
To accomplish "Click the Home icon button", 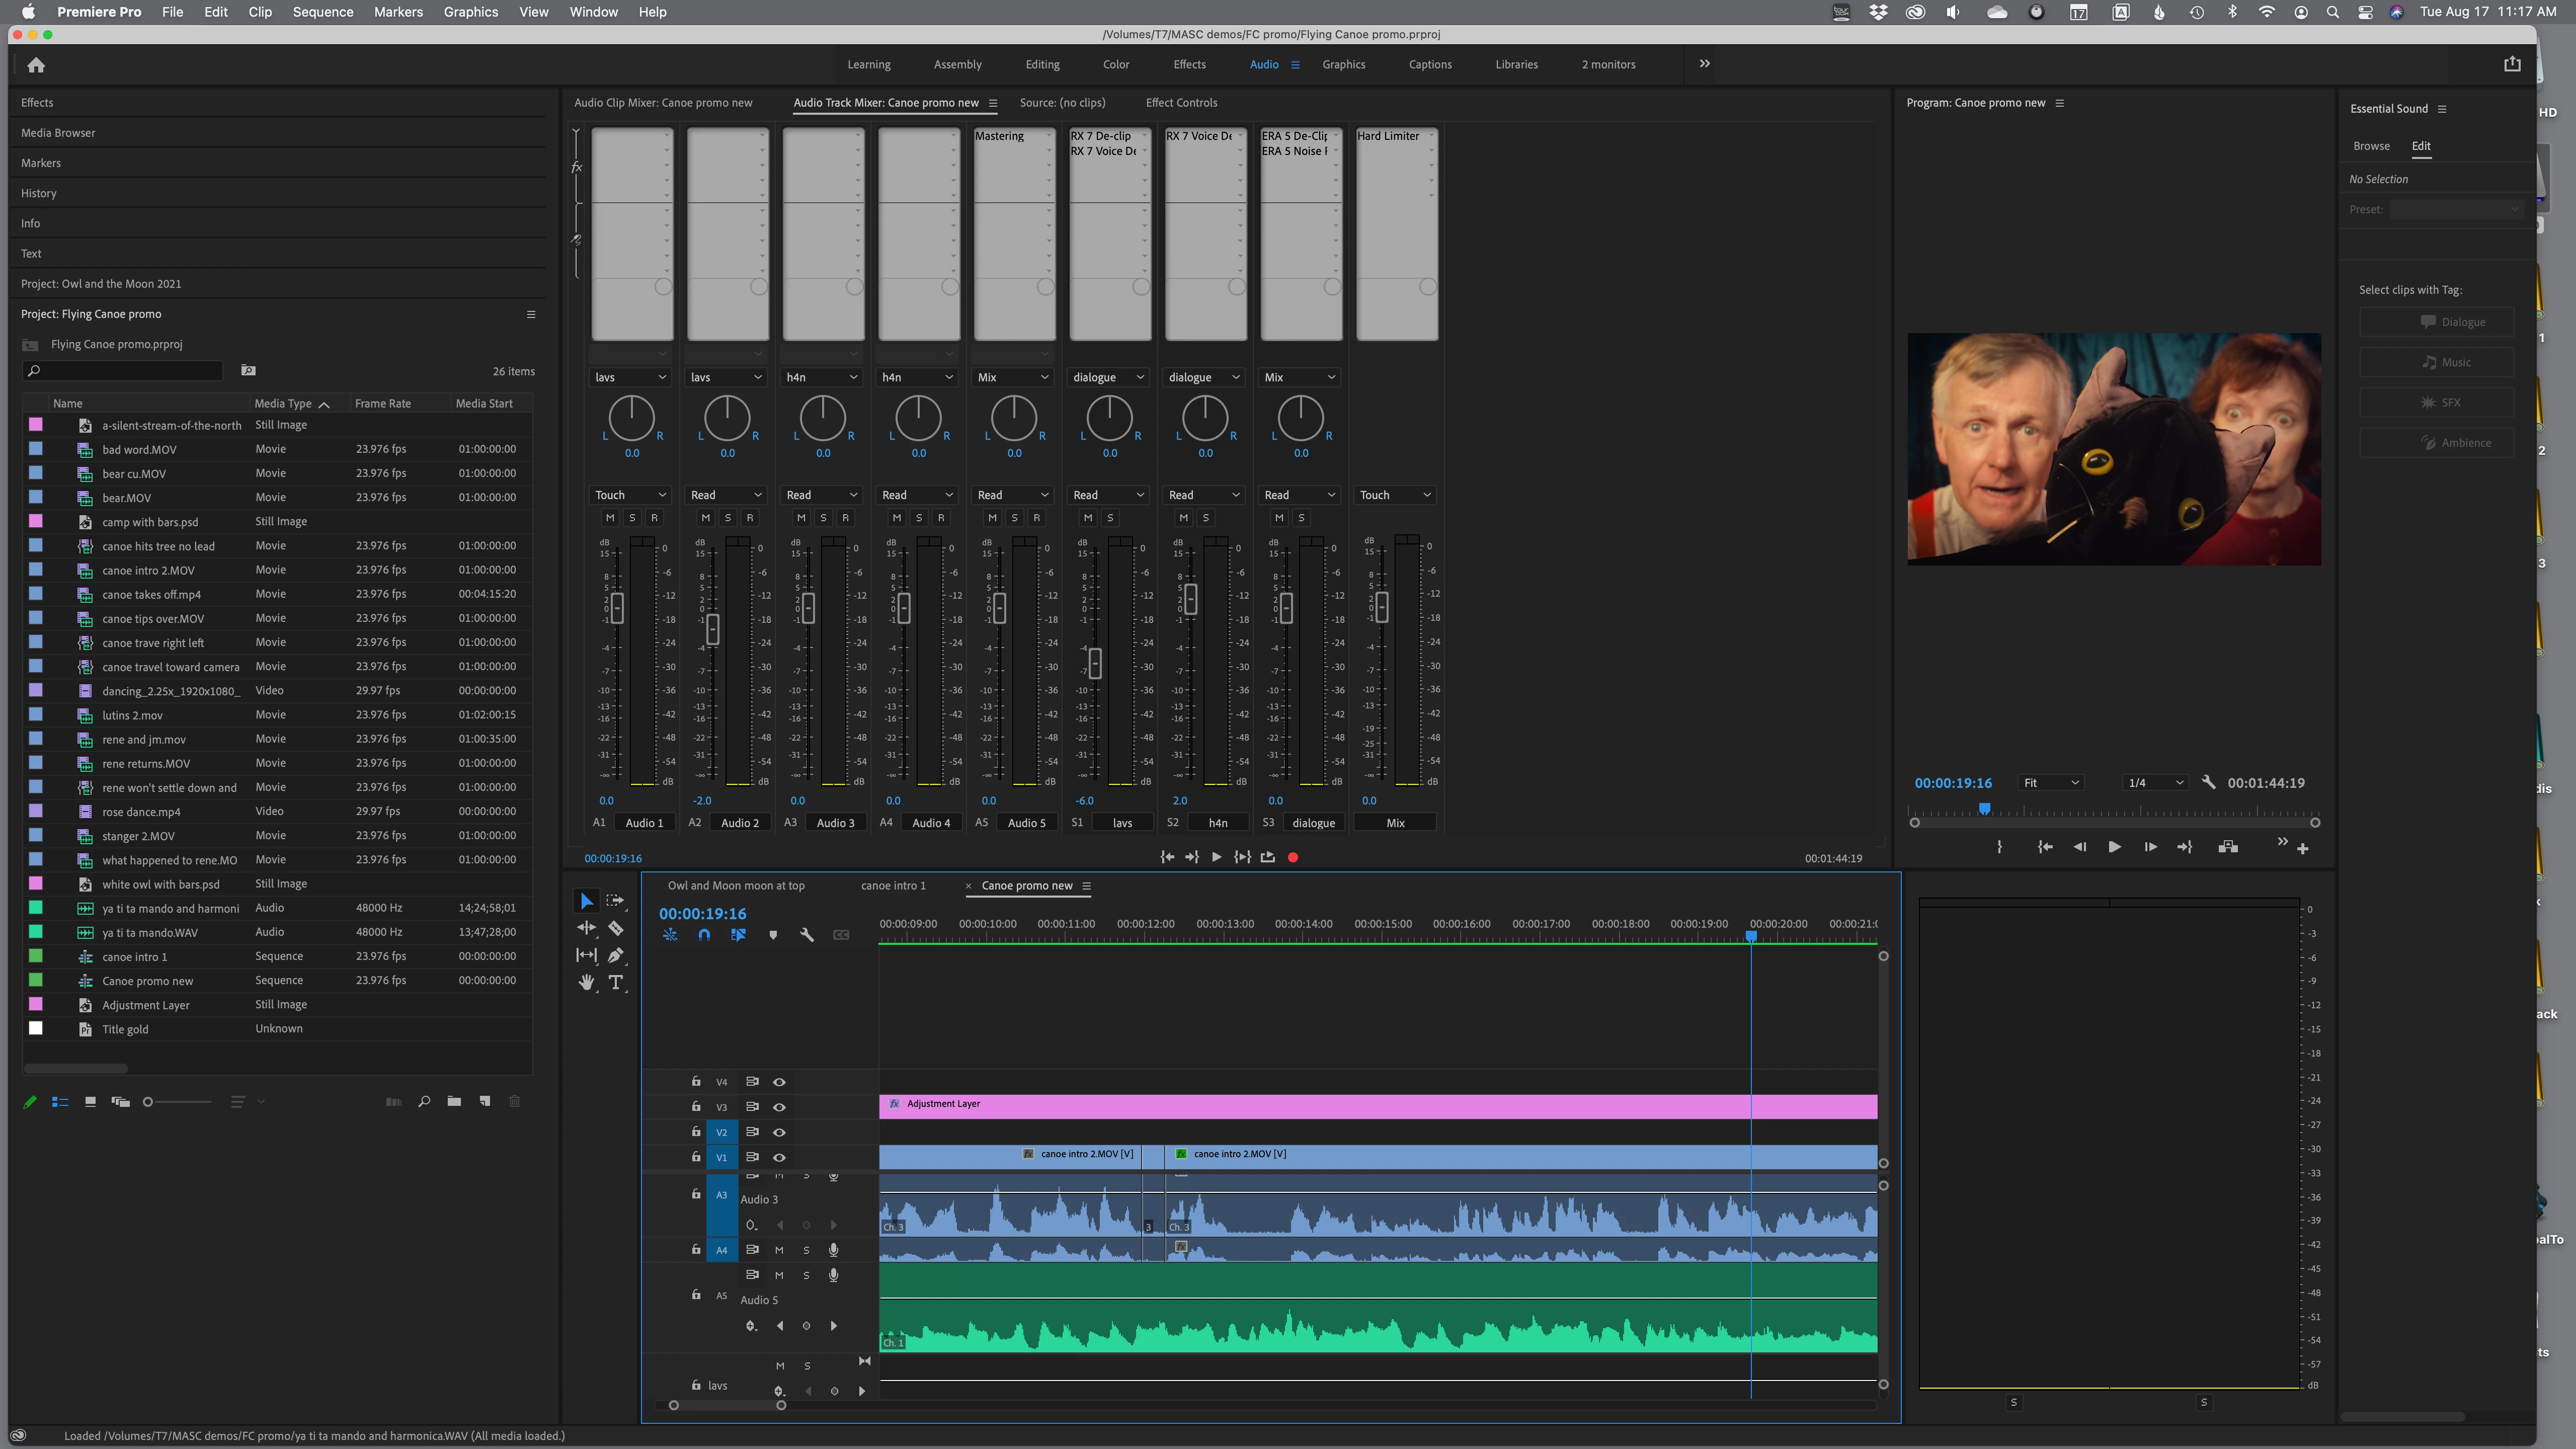I will pos(36,65).
